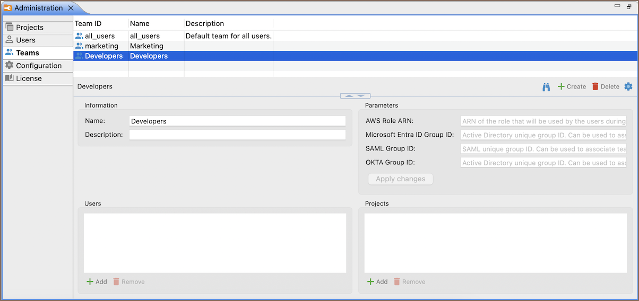
Task: Add a project to the team
Action: coord(377,282)
